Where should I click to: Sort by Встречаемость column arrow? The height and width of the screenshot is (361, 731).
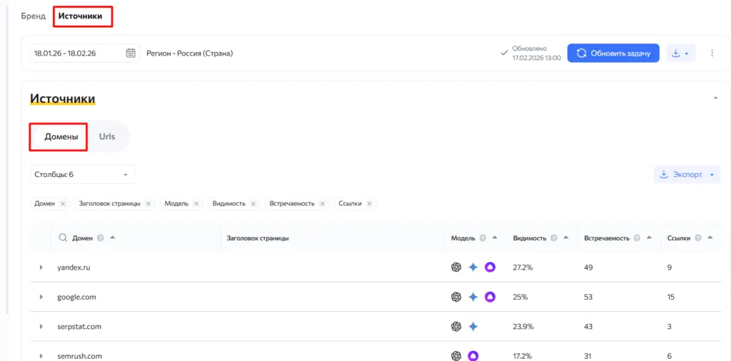pyautogui.click(x=649, y=238)
